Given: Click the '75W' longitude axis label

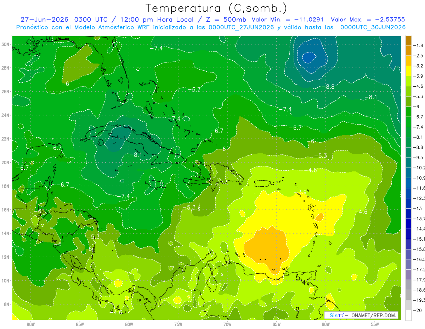Looking at the screenshot, I should tap(178, 324).
